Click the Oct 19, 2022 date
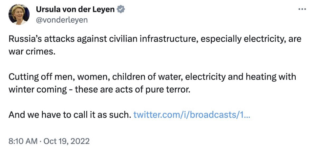The height and width of the screenshot is (149, 315). [66, 141]
